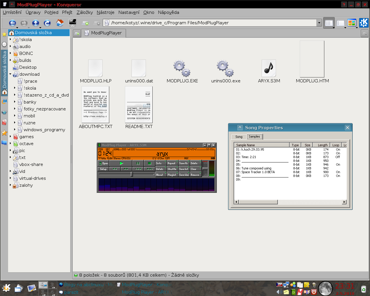Skip to next track in ModPlug Player
The height and width of the screenshot is (296, 370).
point(150,169)
